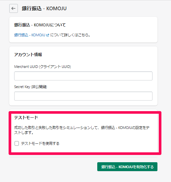
Task: Click the について詳しくはこちら text
Action: [x=70, y=35]
